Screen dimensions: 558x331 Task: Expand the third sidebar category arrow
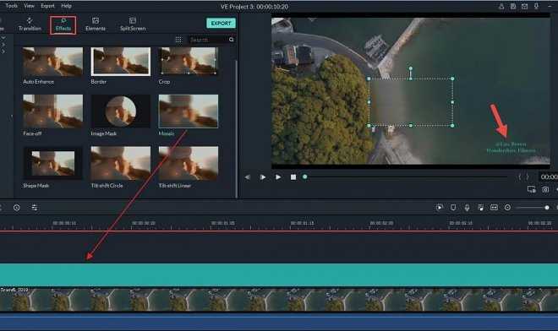coord(3,52)
